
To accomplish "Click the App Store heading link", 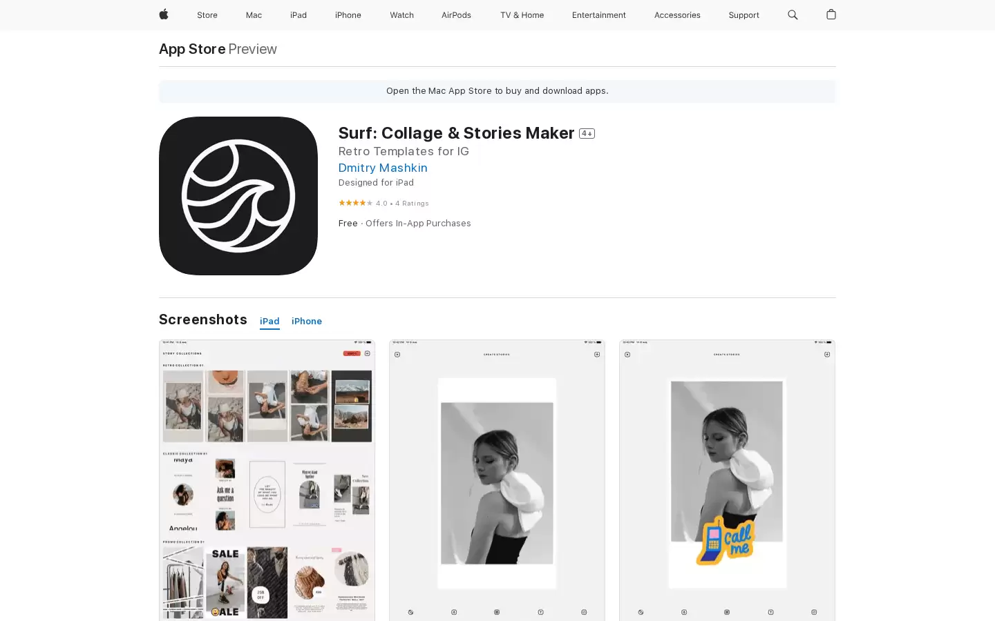I will click(192, 49).
